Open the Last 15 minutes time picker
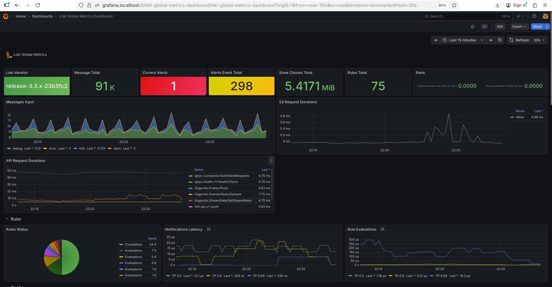Screen dimensions: 552x287 [x=463, y=40]
